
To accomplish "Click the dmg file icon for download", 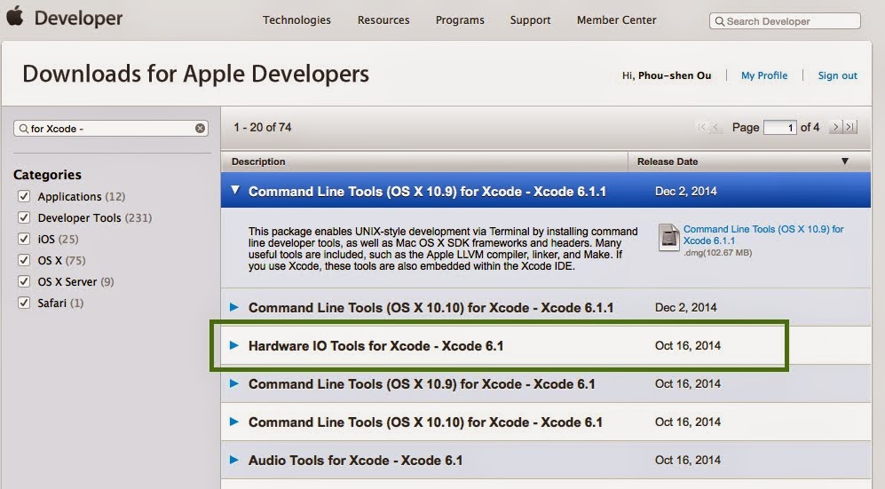I will tap(668, 238).
